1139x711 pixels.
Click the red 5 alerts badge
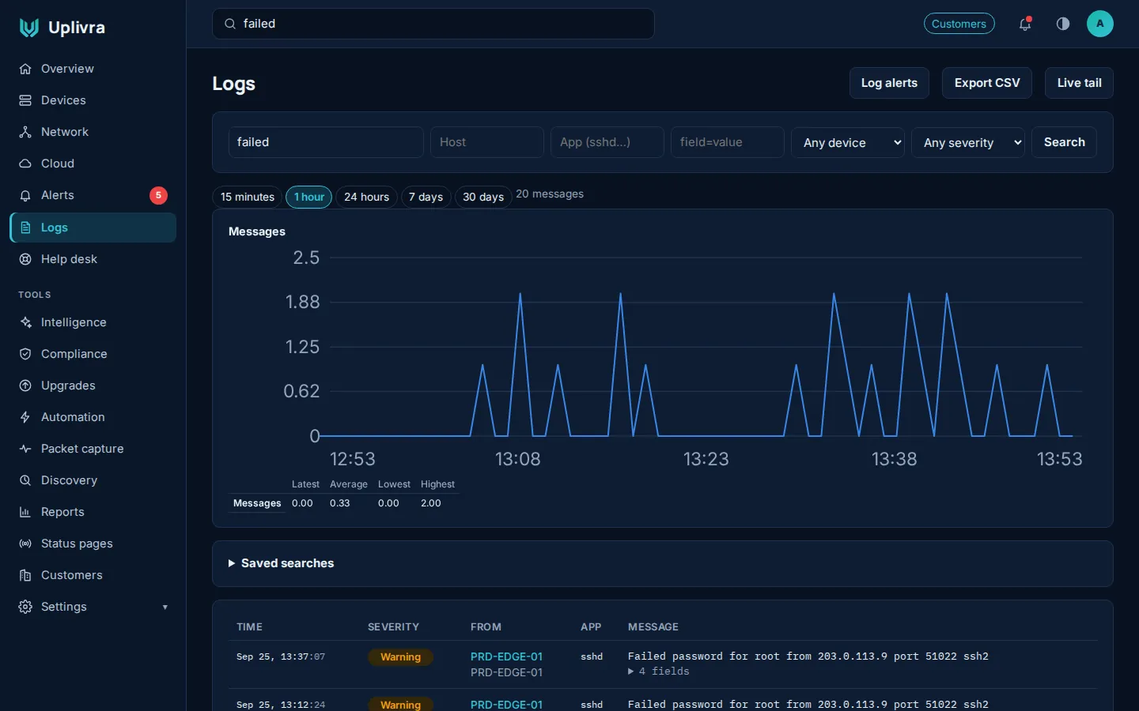(x=158, y=195)
